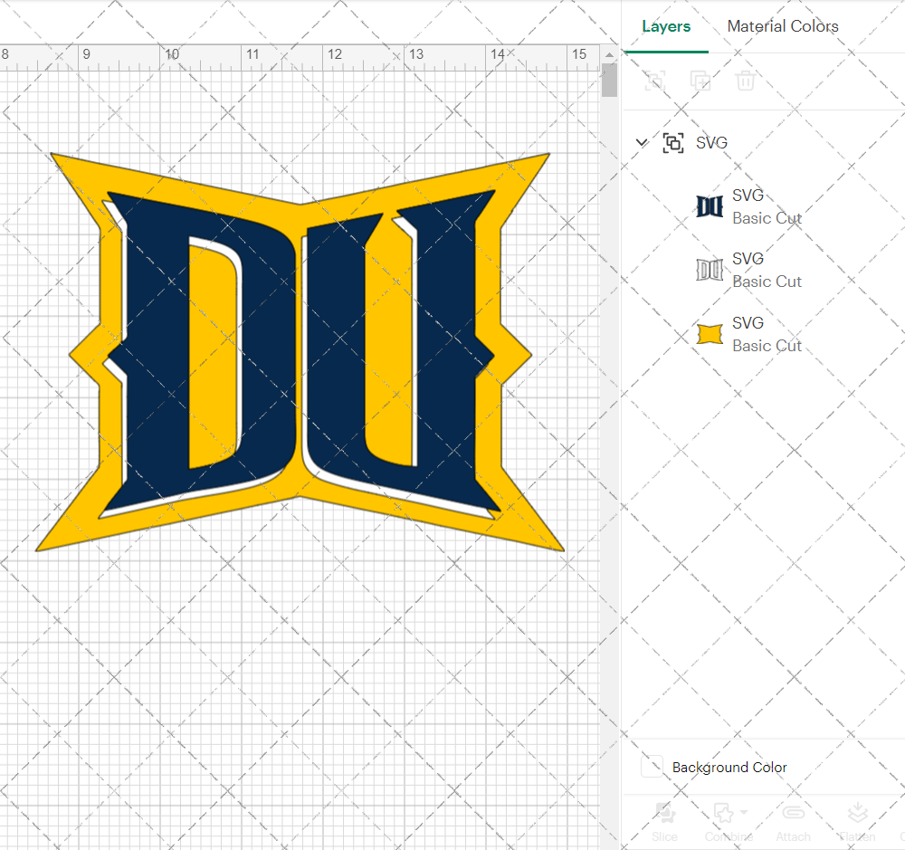
Task: Select the SVG group icon
Action: click(673, 143)
